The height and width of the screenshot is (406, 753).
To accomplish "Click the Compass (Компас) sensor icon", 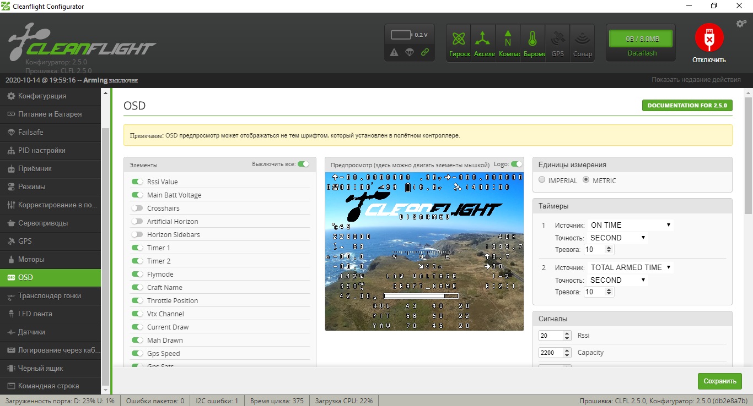I will (x=508, y=42).
